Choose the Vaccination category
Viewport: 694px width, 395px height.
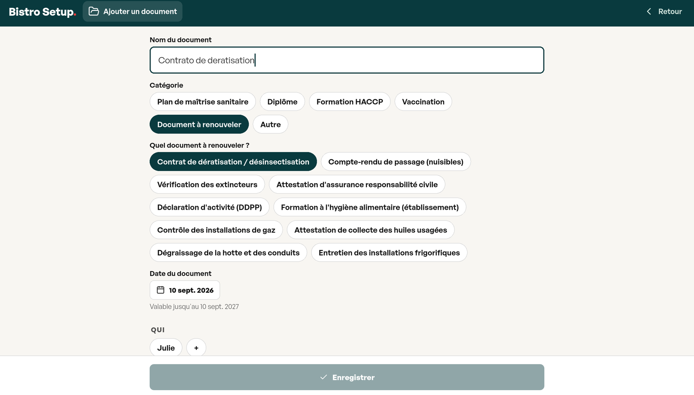pos(423,102)
